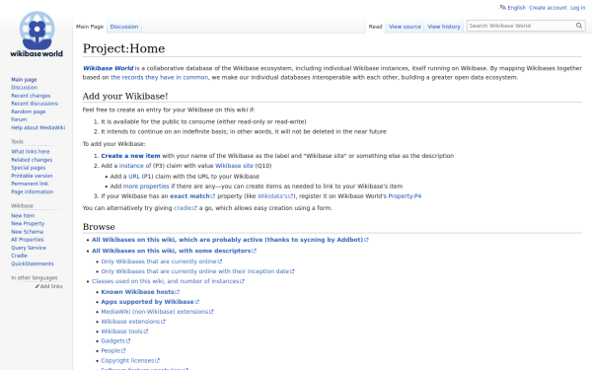Open Related changes tool
Viewport: 592px width, 370px height.
(32, 160)
